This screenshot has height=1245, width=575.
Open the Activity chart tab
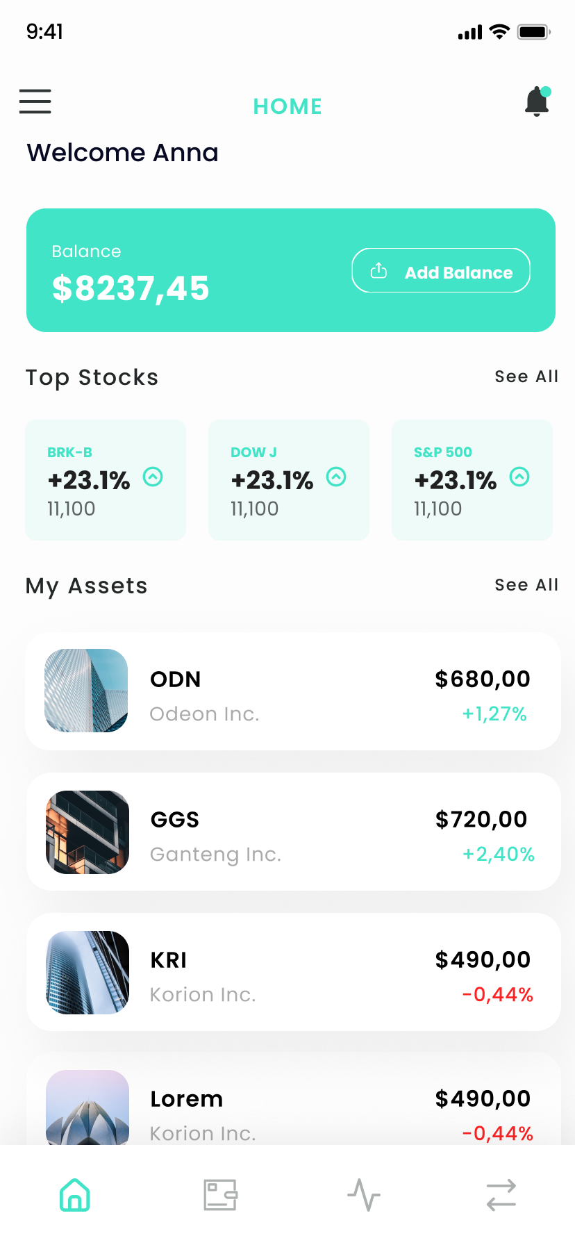364,1195
